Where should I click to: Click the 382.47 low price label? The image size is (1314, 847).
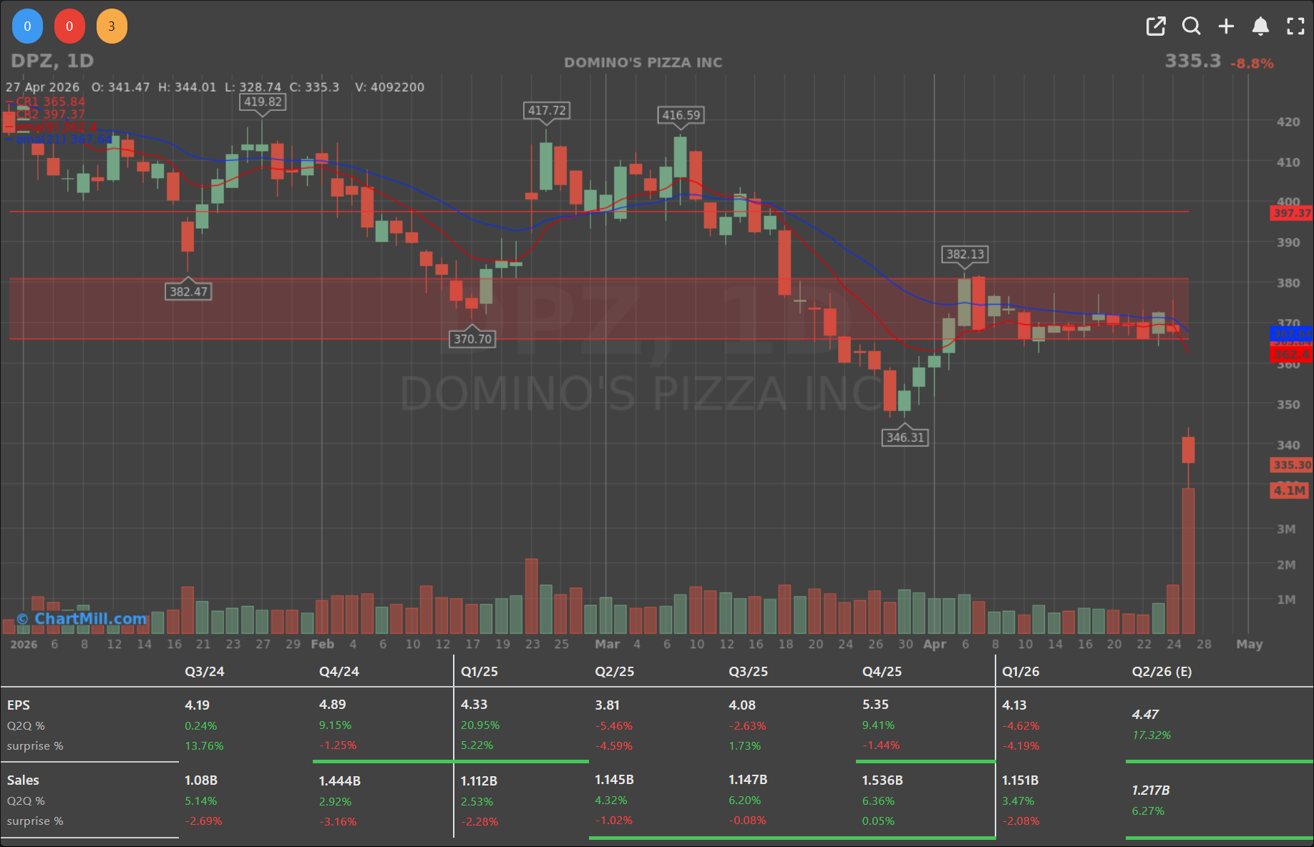pos(188,291)
